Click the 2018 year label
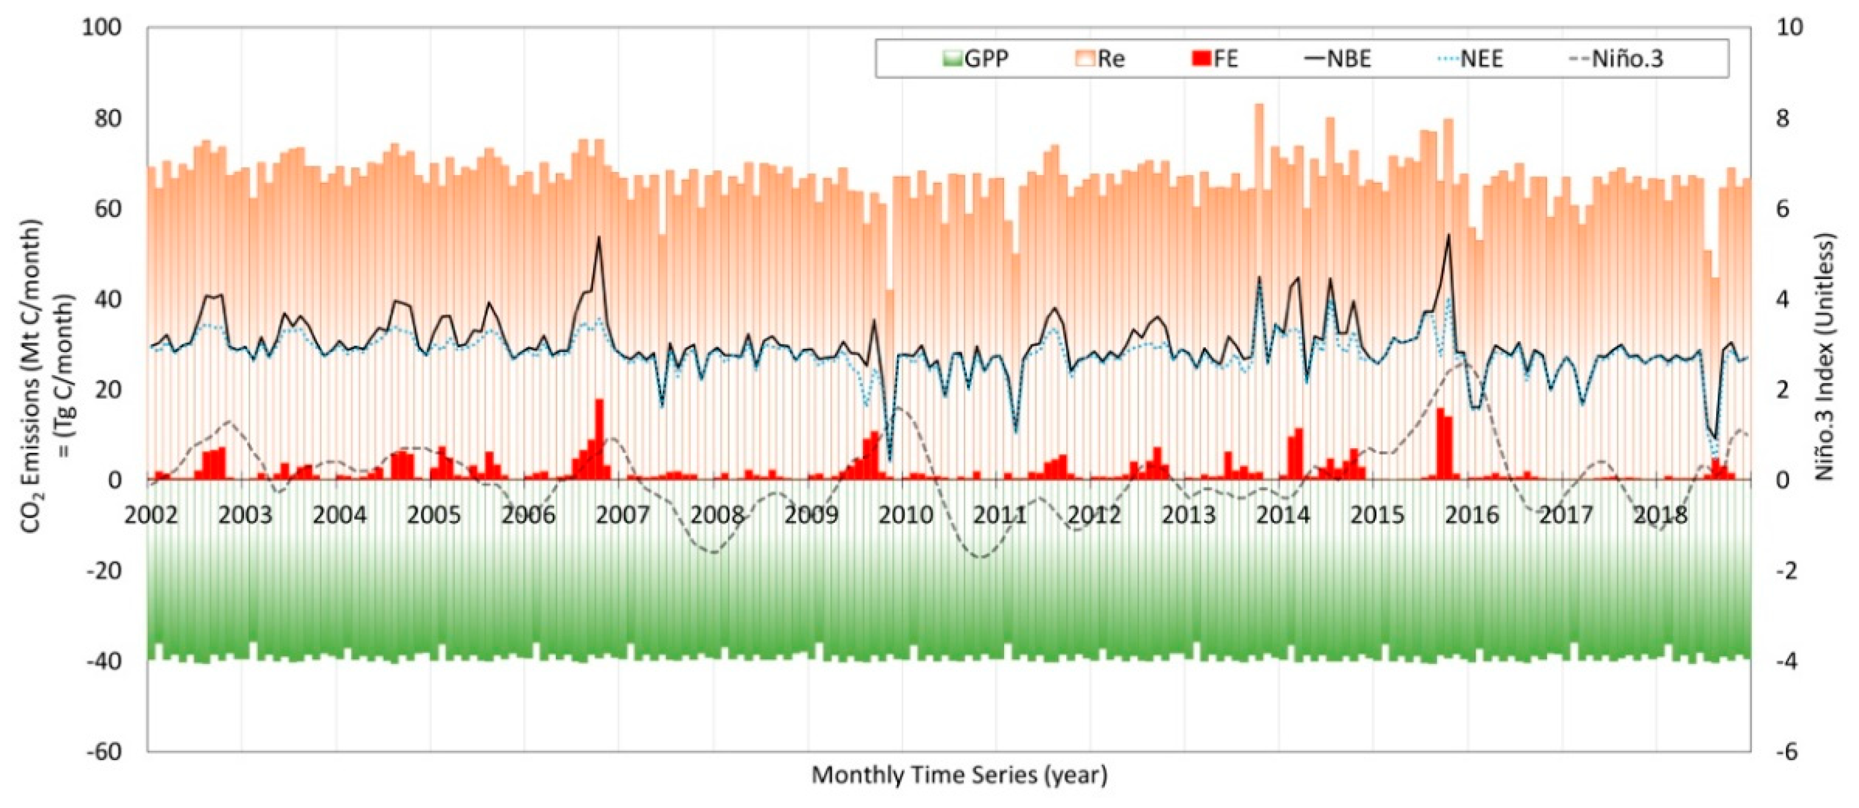The width and height of the screenshot is (1859, 808). (1660, 515)
